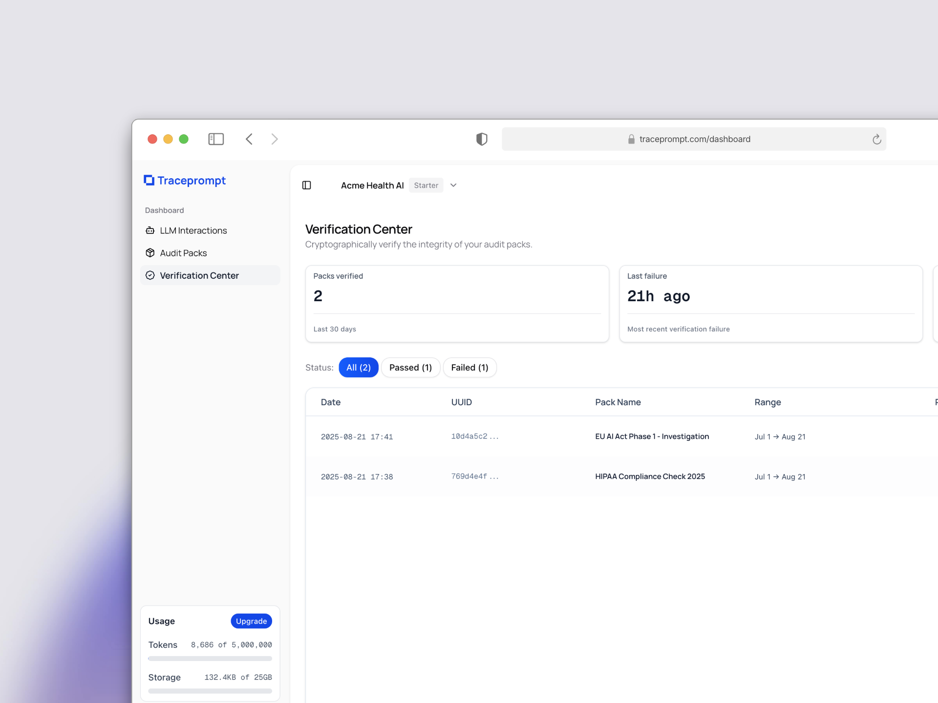Click the Verification Center check icon
The width and height of the screenshot is (938, 703).
click(x=150, y=275)
